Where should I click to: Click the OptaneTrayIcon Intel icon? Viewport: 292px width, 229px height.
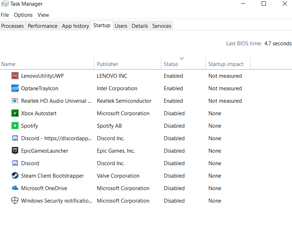point(15,88)
